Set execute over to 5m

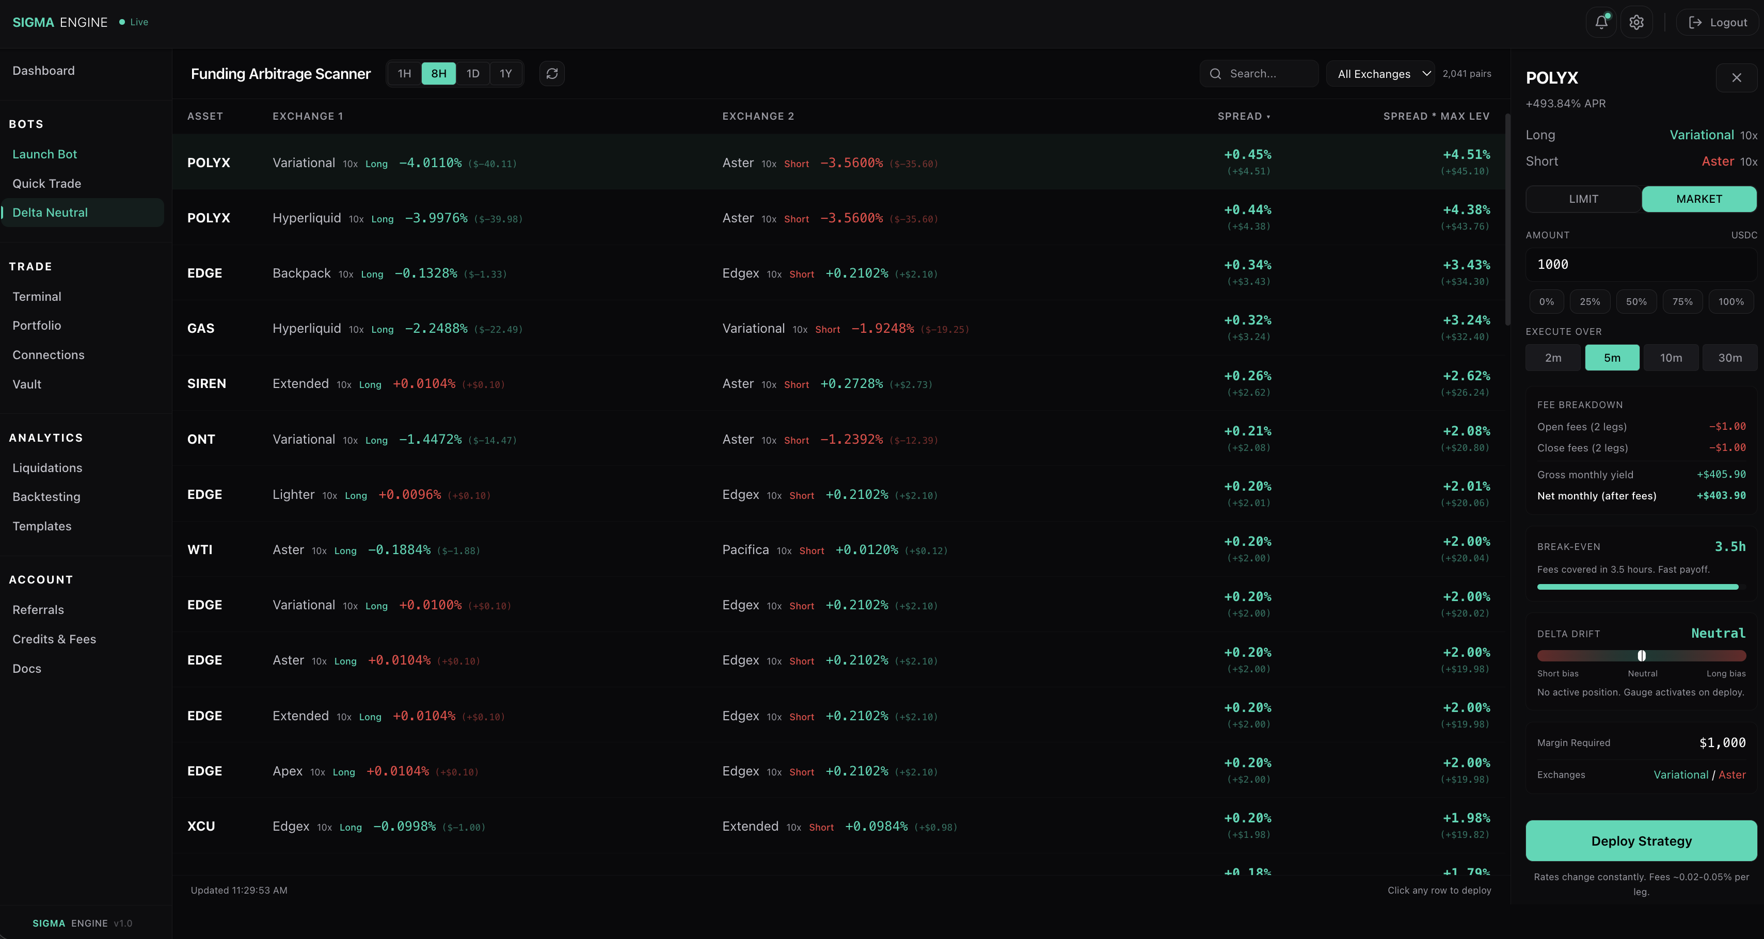(1612, 358)
